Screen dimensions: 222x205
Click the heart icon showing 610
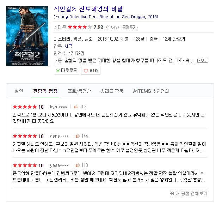coord(86,71)
